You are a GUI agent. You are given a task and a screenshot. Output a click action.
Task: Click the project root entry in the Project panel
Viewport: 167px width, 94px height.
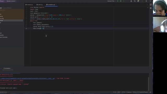pyautogui.click(x=6, y=8)
